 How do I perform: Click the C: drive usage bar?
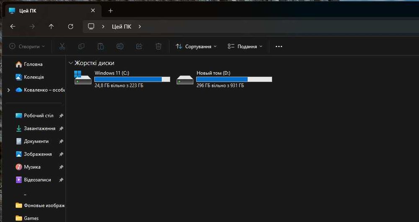pyautogui.click(x=132, y=79)
